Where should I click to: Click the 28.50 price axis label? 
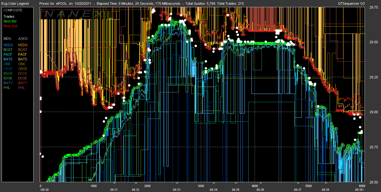[373, 182]
